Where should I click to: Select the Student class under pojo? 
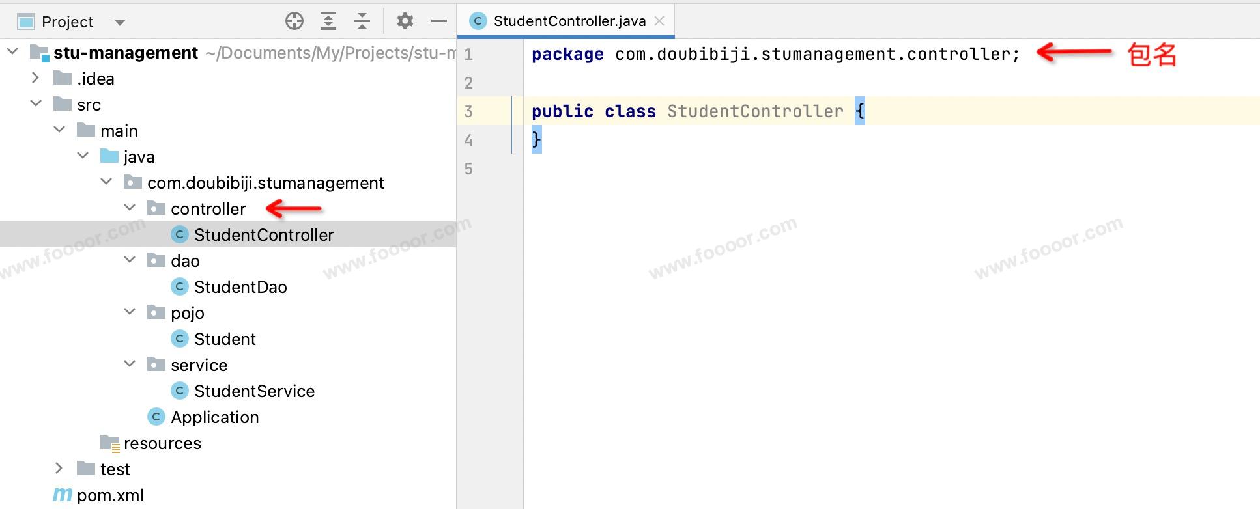click(225, 339)
